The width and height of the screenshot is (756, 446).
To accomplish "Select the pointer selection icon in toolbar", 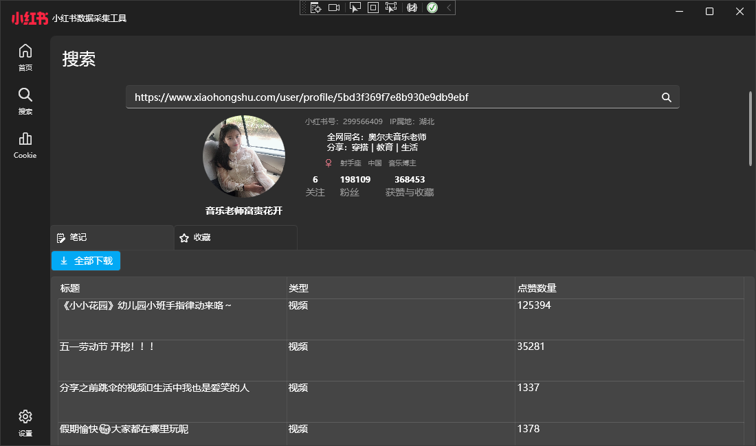I will [x=355, y=8].
